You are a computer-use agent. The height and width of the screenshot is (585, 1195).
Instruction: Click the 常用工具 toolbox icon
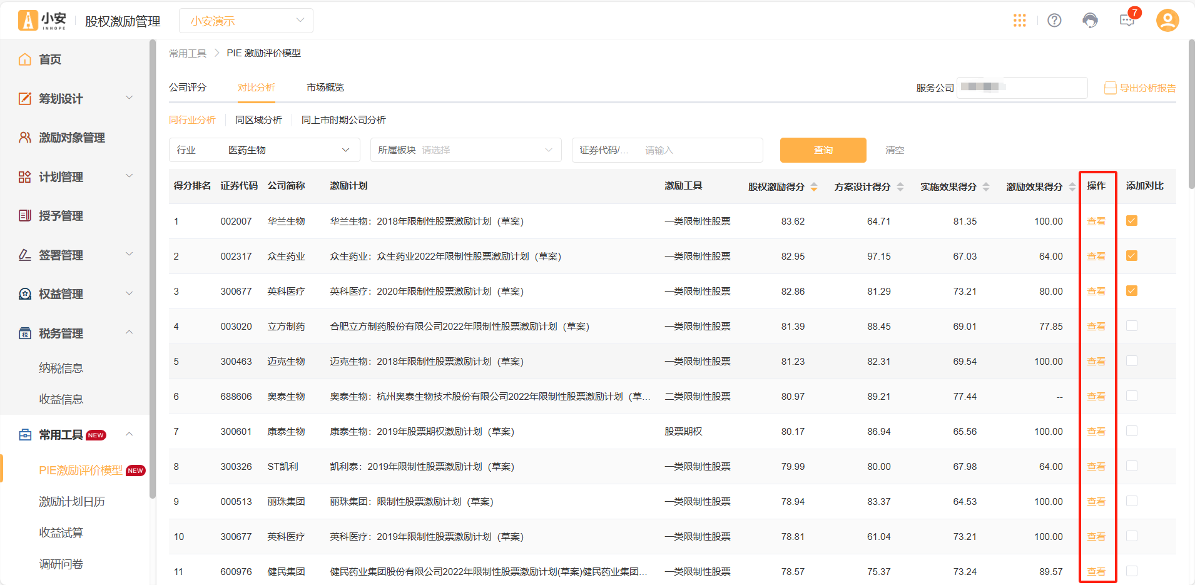pyautogui.click(x=25, y=435)
